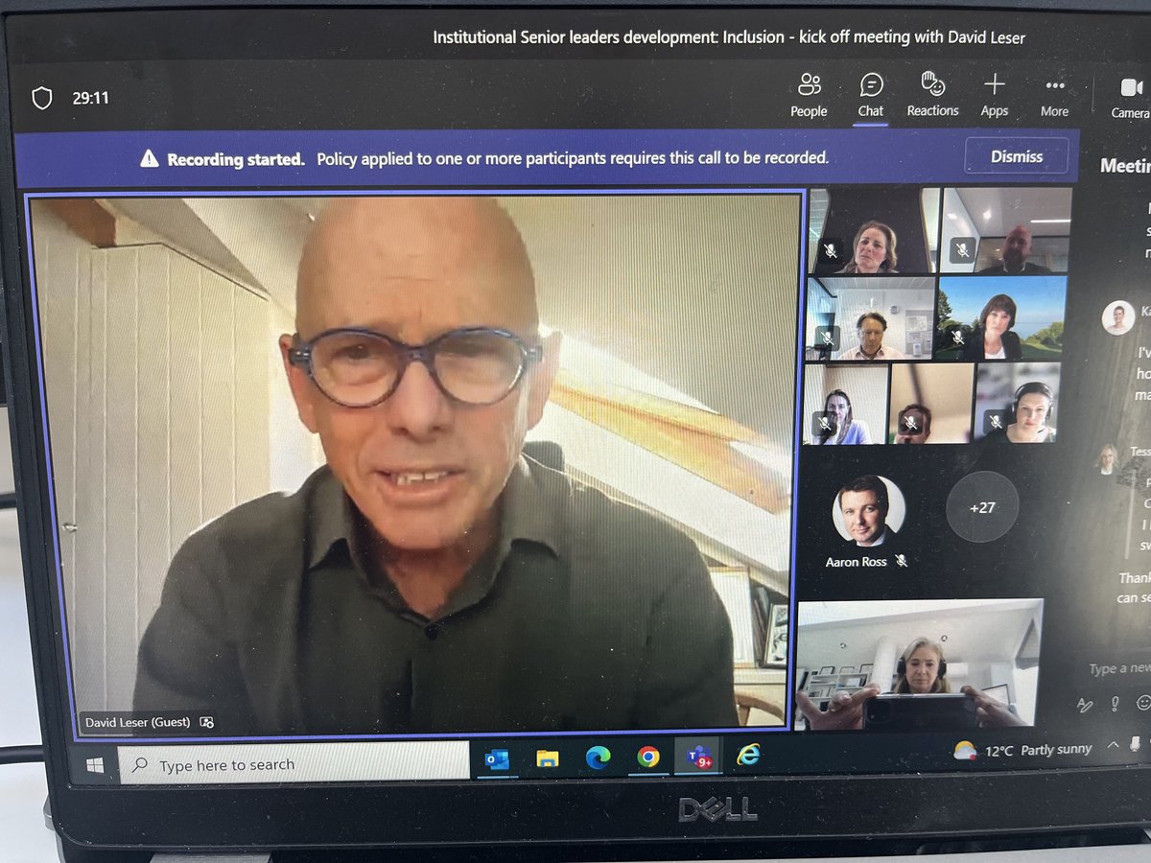Image resolution: width=1151 pixels, height=863 pixels.
Task: Click muted mic icon on outdoor-background tile
Action: click(x=956, y=338)
